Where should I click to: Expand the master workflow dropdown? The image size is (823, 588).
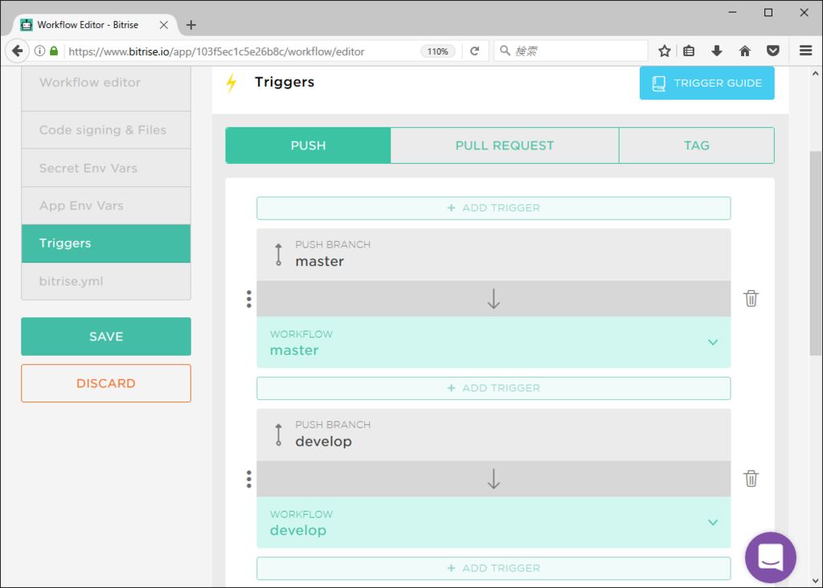(x=712, y=342)
